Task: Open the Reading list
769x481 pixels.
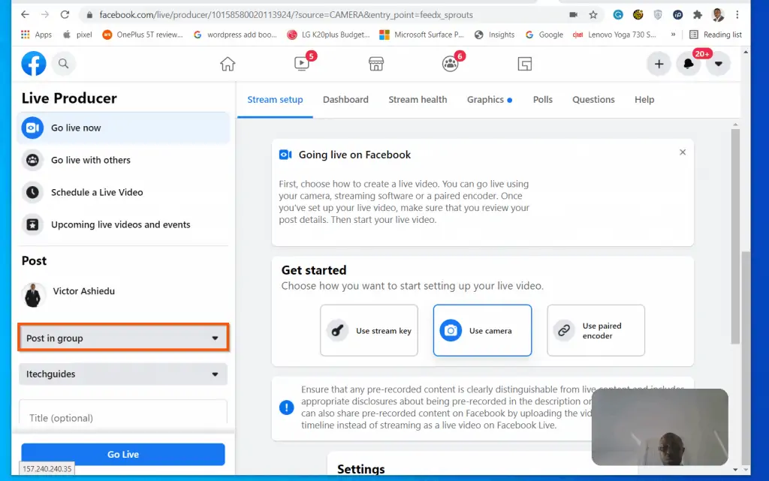Action: (716, 35)
